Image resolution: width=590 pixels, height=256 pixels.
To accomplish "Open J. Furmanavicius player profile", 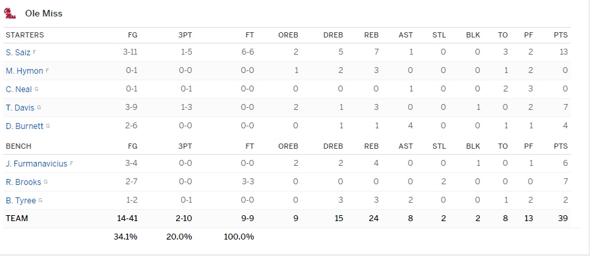I will [x=36, y=164].
